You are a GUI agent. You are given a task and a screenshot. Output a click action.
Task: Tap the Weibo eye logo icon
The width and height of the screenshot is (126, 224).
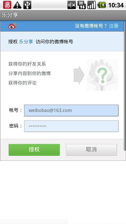[x=12, y=26]
